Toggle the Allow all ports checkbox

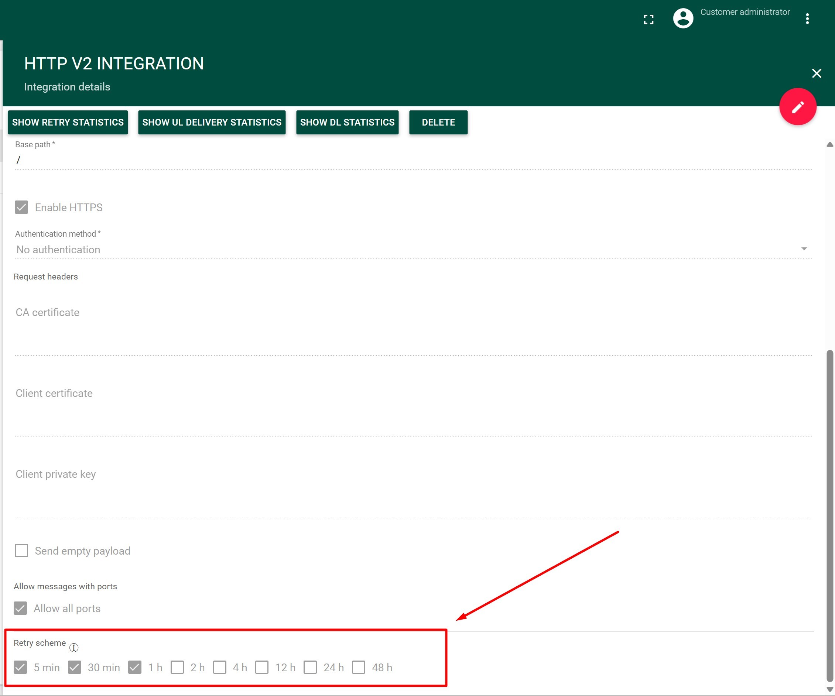[20, 608]
